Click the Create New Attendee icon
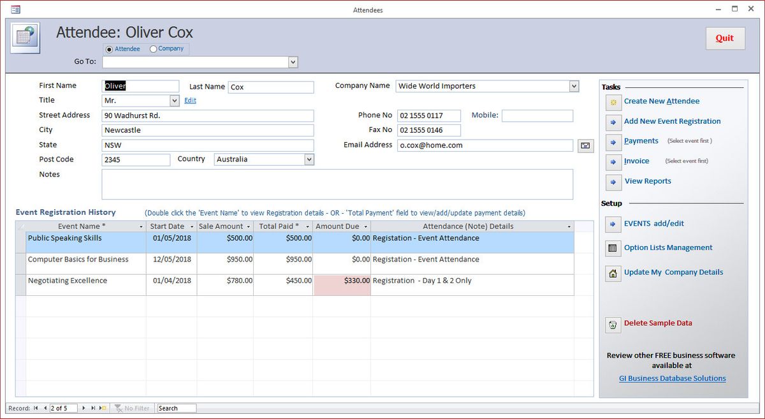Image resolution: width=765 pixels, height=419 pixels. click(x=613, y=101)
